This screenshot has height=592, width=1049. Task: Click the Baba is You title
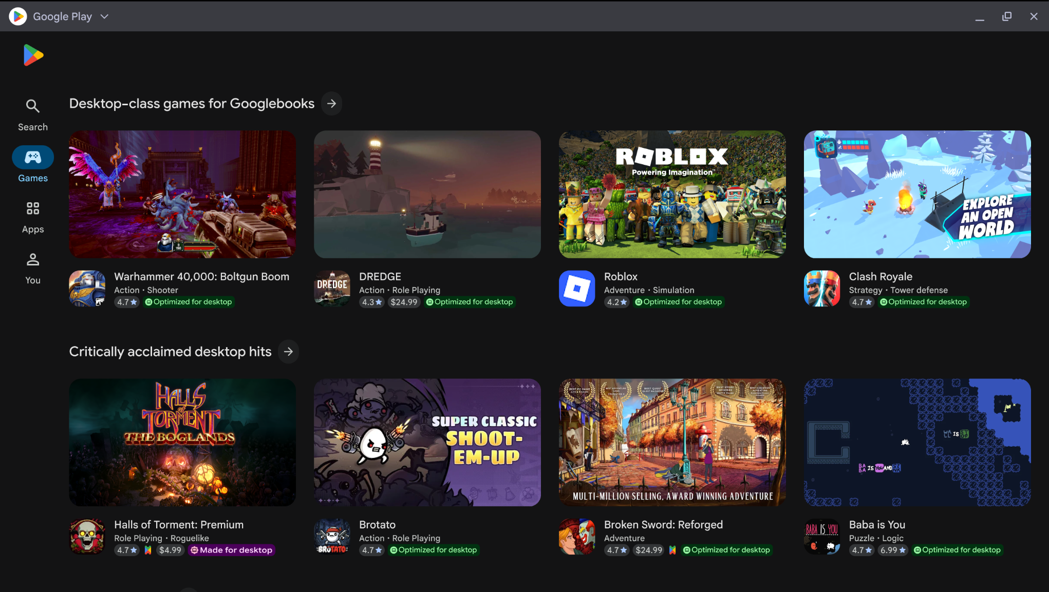(877, 525)
